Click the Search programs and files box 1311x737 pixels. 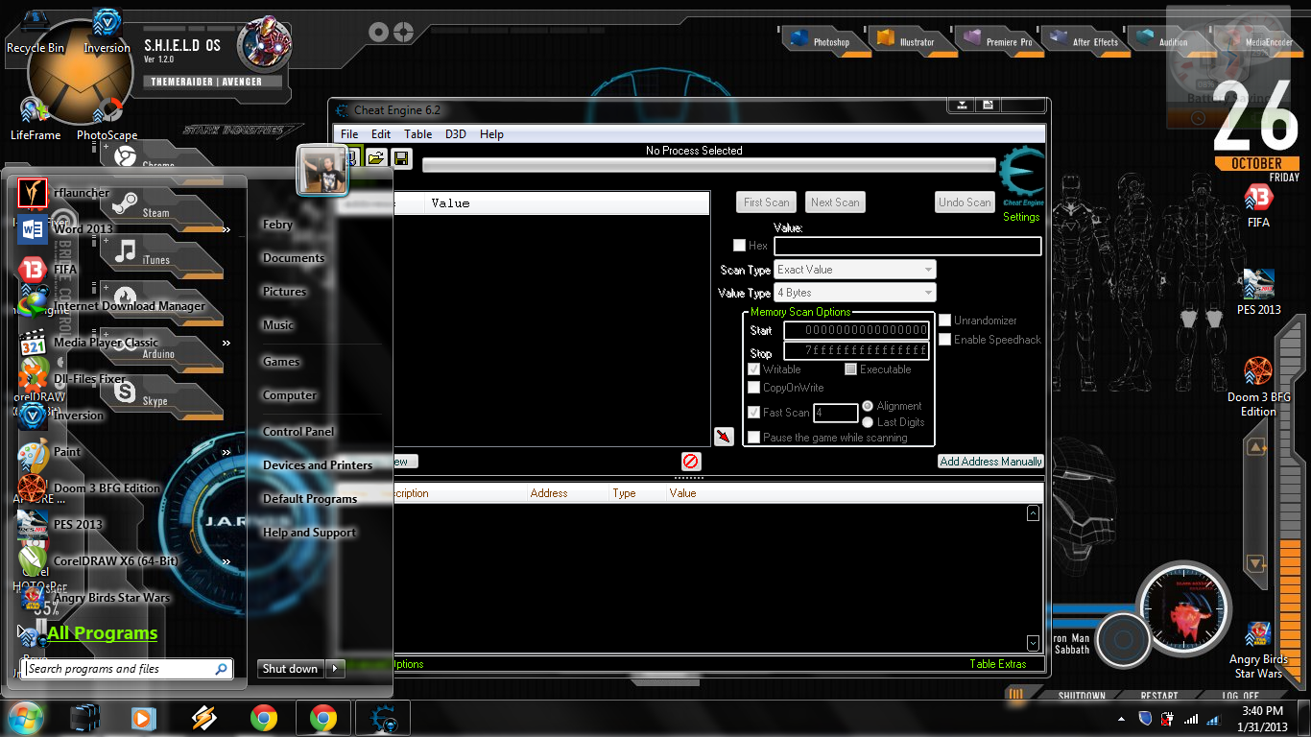click(x=127, y=669)
